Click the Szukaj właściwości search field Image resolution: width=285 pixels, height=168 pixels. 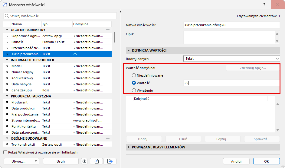tap(60, 16)
